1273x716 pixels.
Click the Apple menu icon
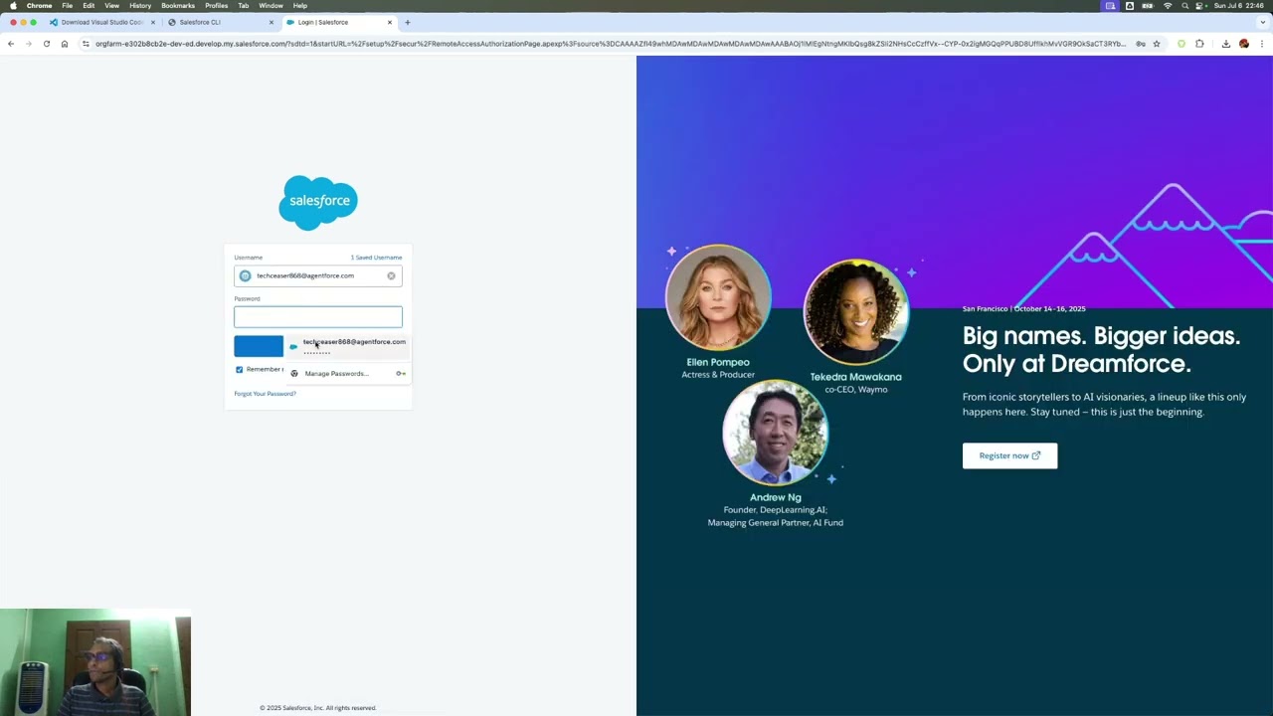13,6
